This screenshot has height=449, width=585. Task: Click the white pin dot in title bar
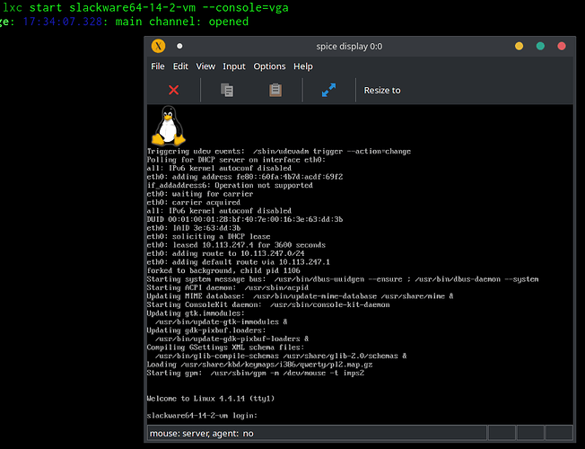point(179,46)
